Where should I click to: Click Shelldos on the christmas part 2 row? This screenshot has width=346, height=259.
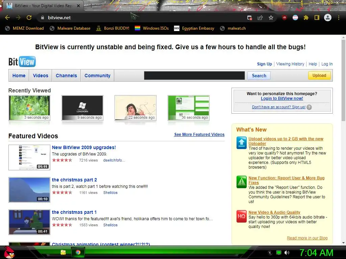(110, 193)
